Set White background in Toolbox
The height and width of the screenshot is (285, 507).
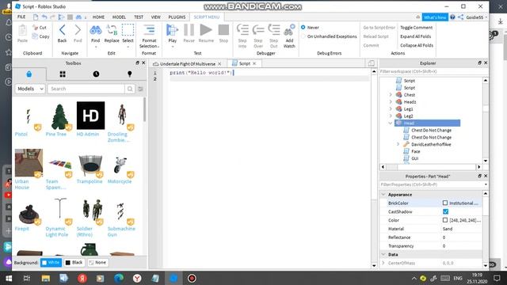[51, 262]
